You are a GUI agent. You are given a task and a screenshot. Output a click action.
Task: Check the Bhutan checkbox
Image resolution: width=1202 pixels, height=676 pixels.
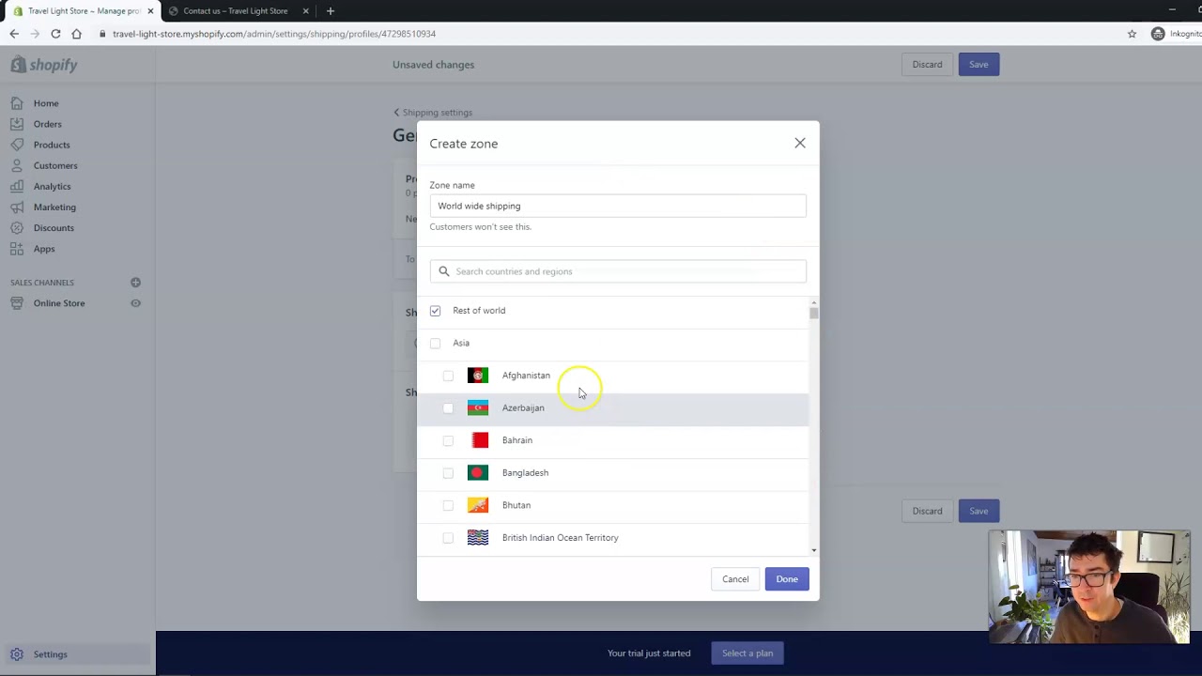coord(448,505)
